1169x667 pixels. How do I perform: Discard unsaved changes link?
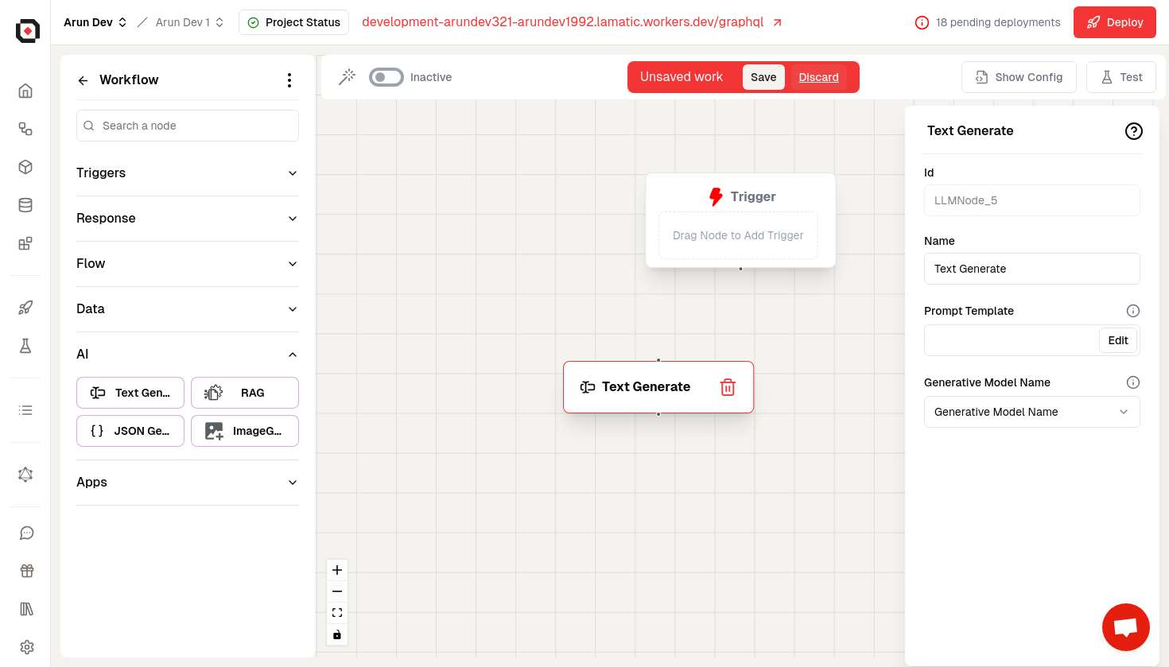[x=818, y=77]
